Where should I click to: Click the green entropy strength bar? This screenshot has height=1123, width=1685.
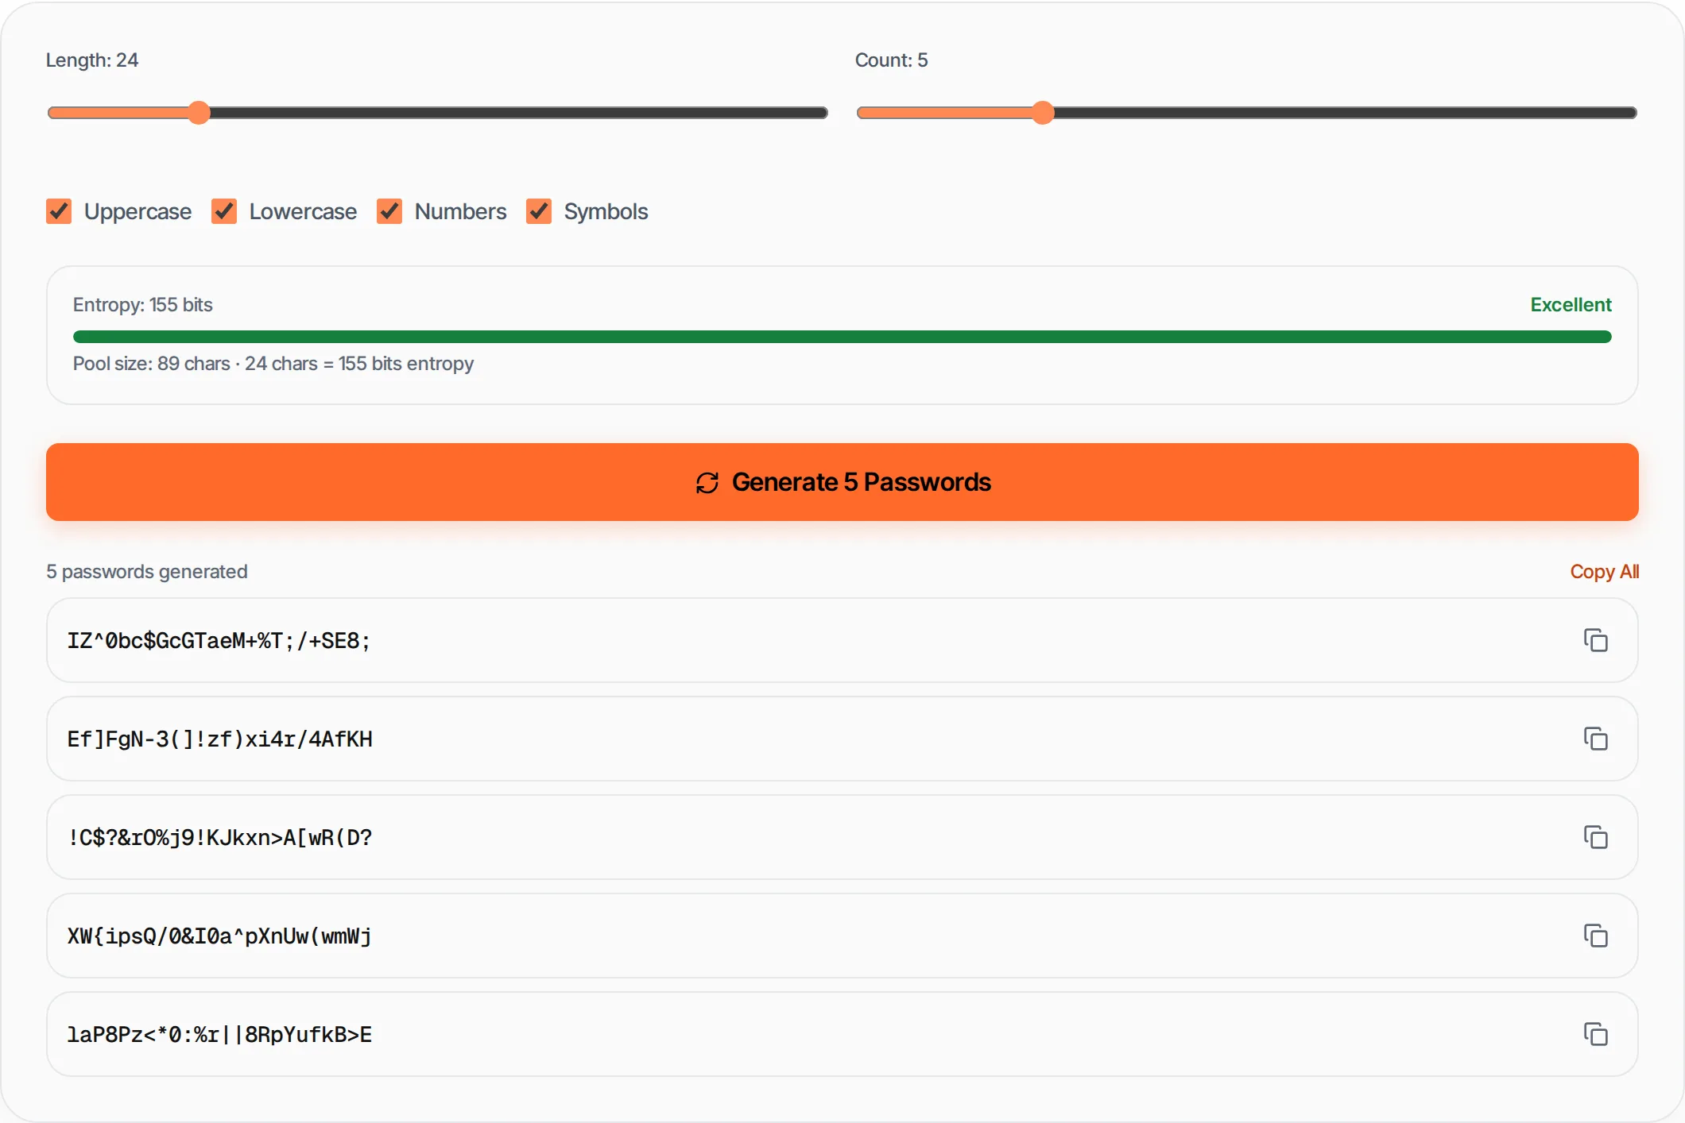click(842, 337)
